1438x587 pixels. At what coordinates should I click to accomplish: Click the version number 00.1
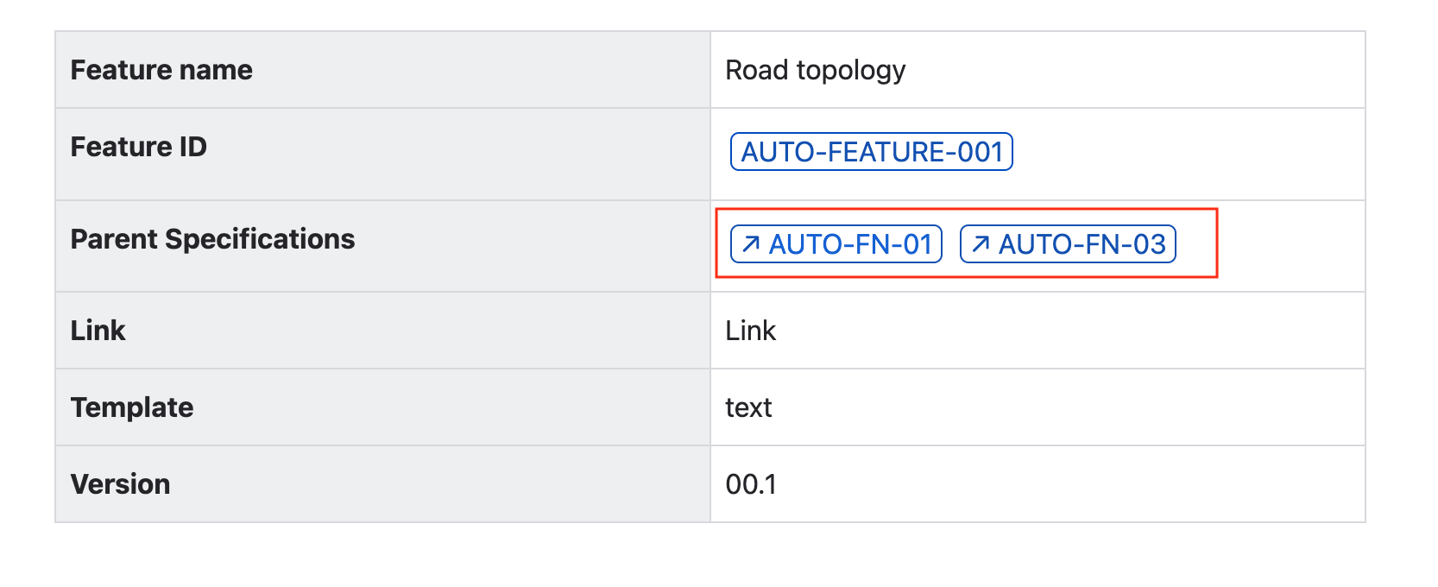[x=751, y=484]
